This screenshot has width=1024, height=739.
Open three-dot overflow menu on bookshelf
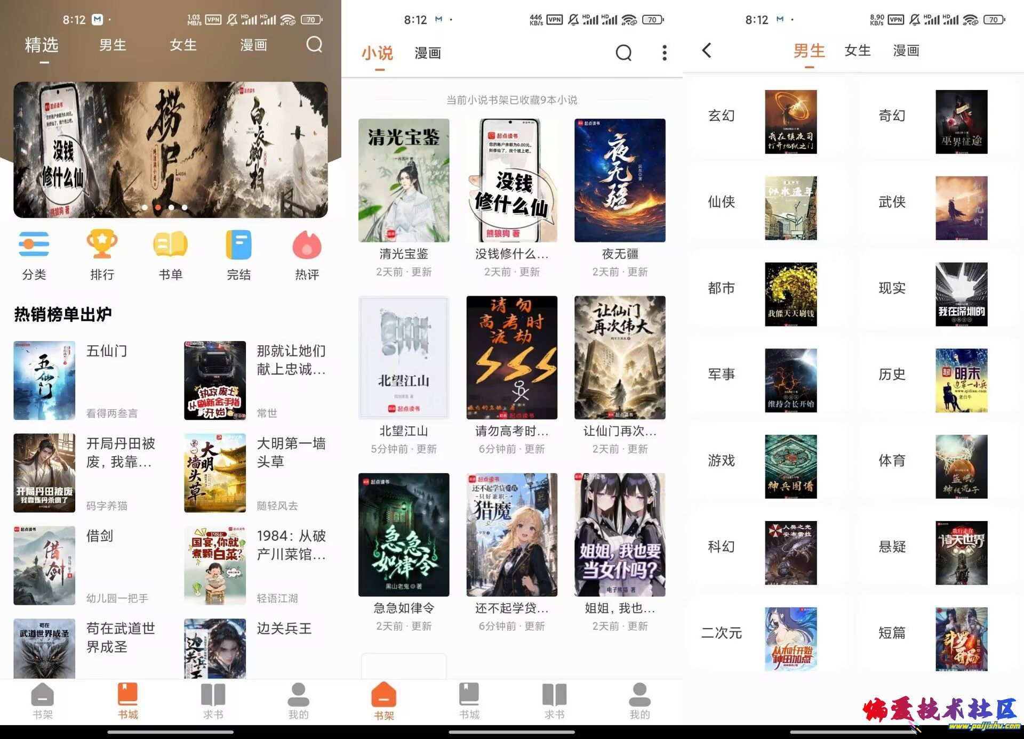[x=664, y=53]
